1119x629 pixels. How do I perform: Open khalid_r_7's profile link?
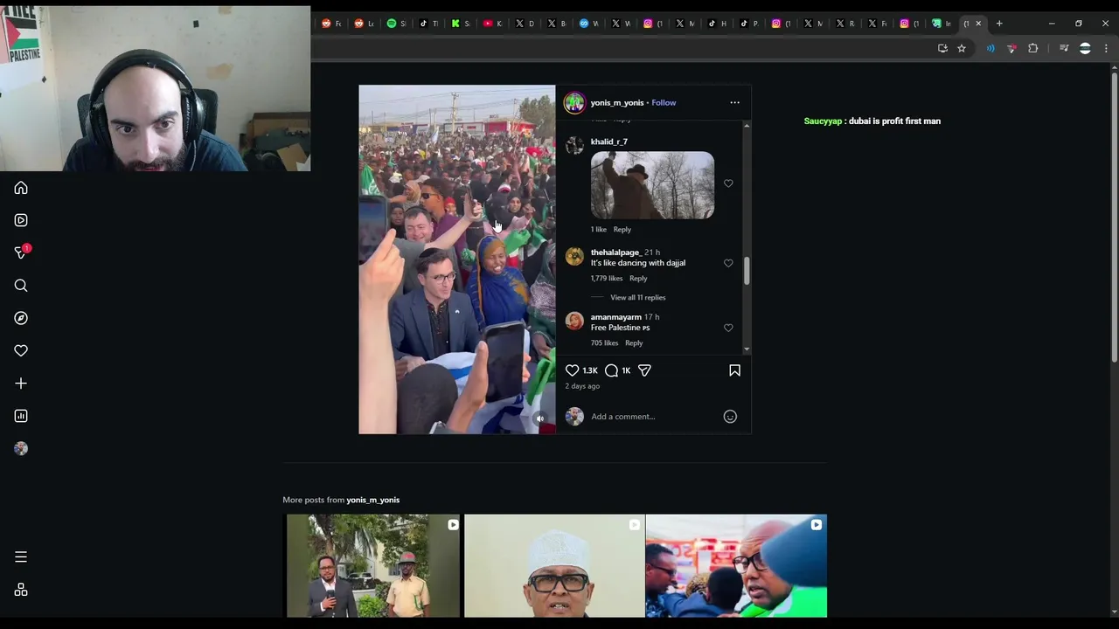coord(609,142)
